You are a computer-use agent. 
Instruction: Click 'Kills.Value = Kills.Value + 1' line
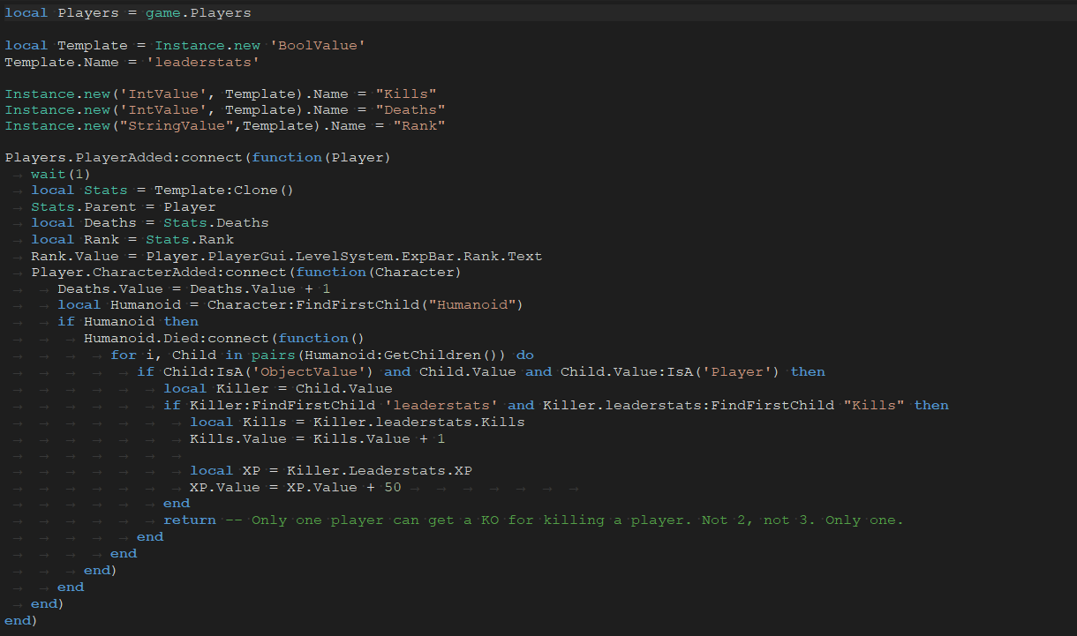pos(318,438)
